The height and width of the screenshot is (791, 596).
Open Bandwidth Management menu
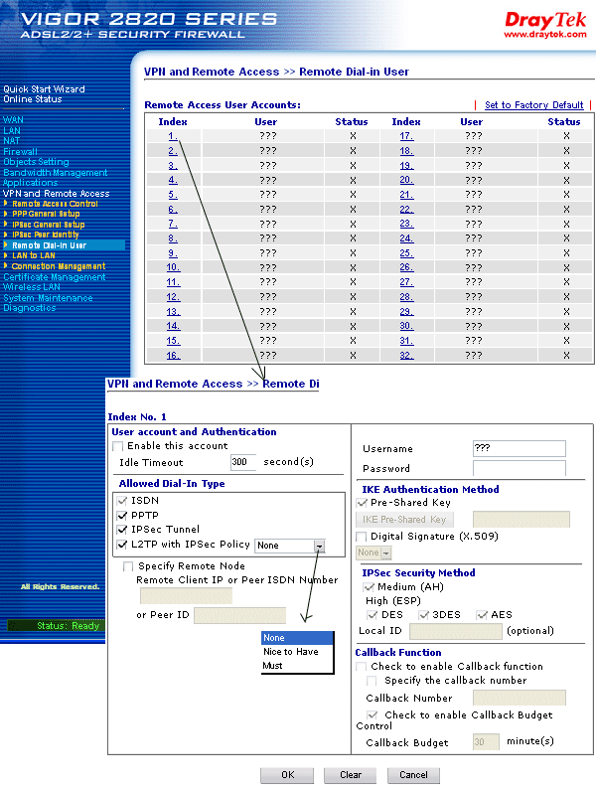[x=56, y=173]
